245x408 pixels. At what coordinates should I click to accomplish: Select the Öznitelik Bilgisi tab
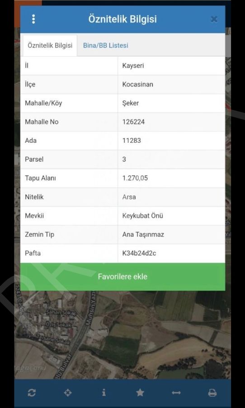(x=50, y=45)
